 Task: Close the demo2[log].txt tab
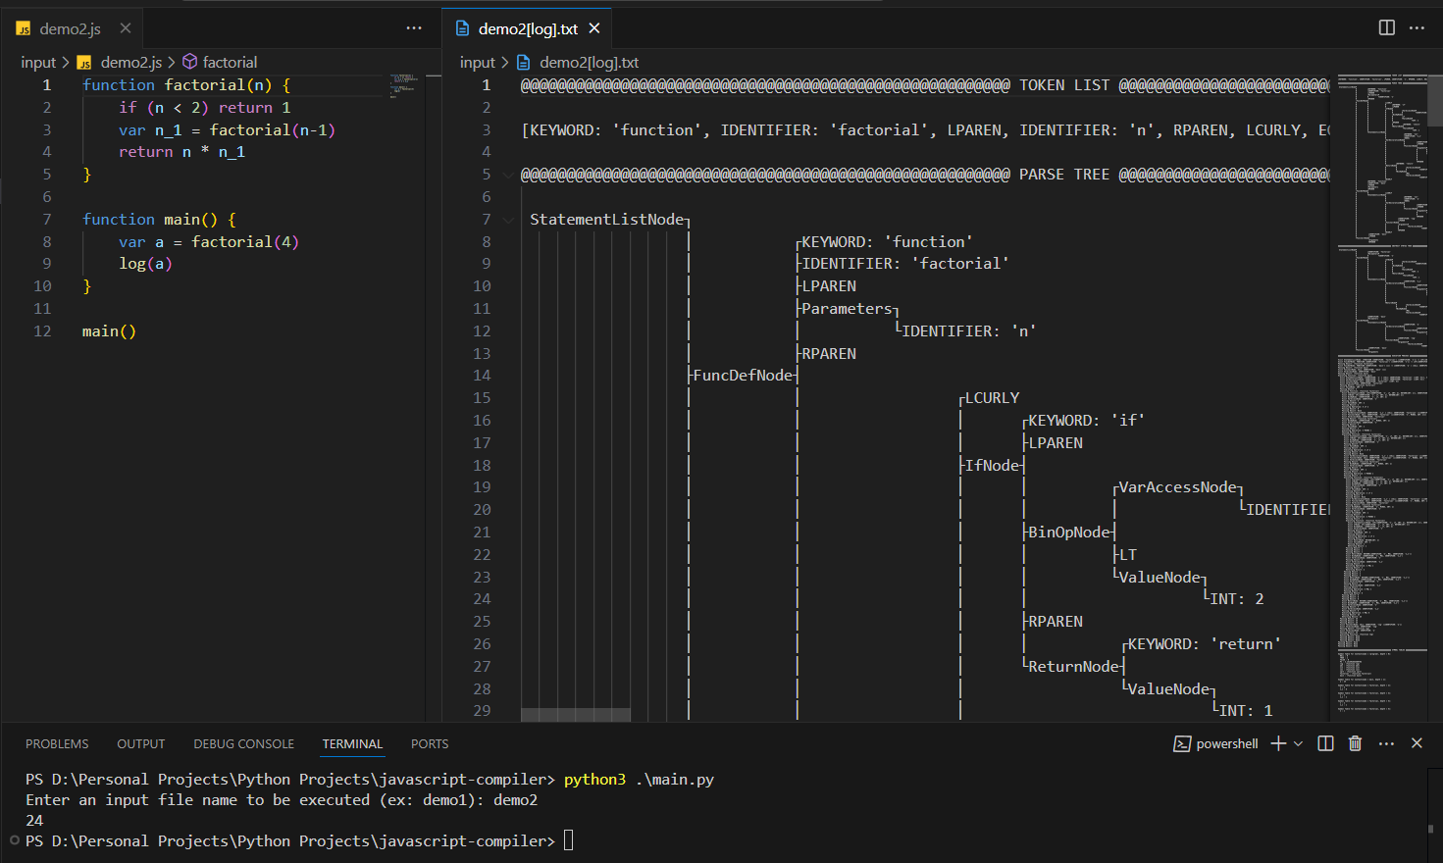pos(594,28)
